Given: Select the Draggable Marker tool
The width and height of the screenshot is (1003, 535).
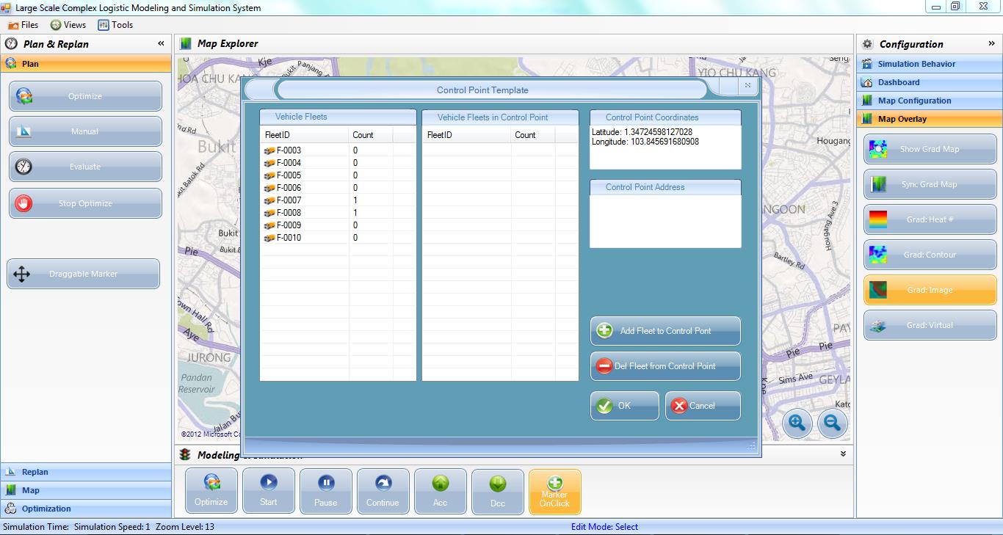Looking at the screenshot, I should (x=83, y=274).
